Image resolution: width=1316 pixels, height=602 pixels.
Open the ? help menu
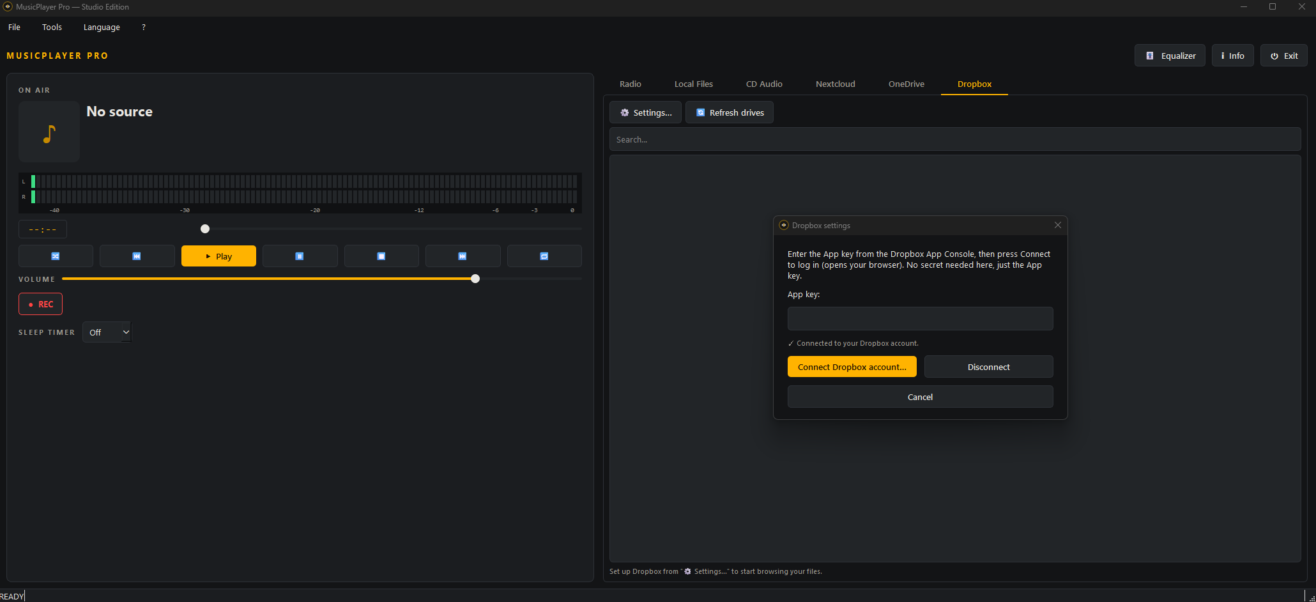(x=144, y=27)
